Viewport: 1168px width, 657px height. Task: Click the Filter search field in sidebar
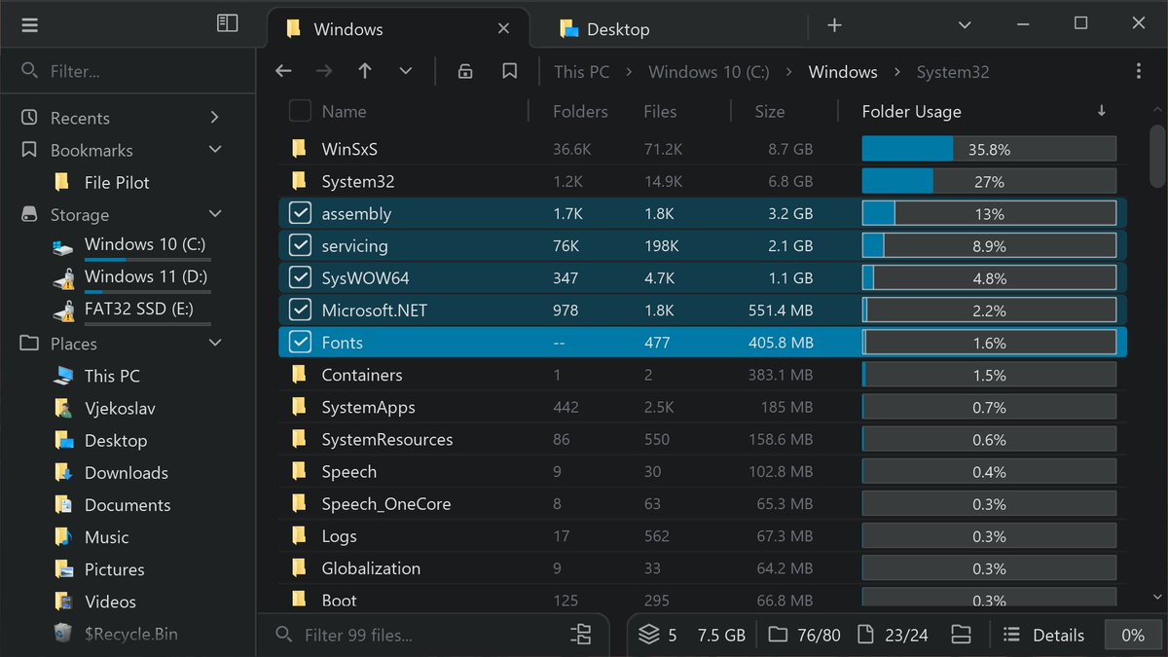(x=127, y=71)
